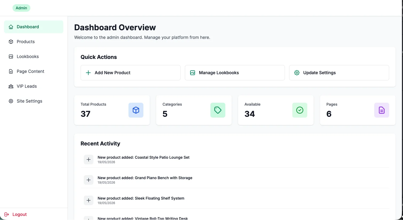Open the Page Content section
403x220 pixels.
coord(34,71)
